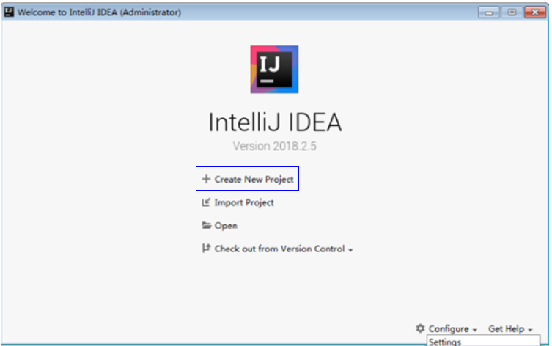The image size is (552, 346).
Task: Click the Version 2018.2.5 text
Action: [275, 146]
